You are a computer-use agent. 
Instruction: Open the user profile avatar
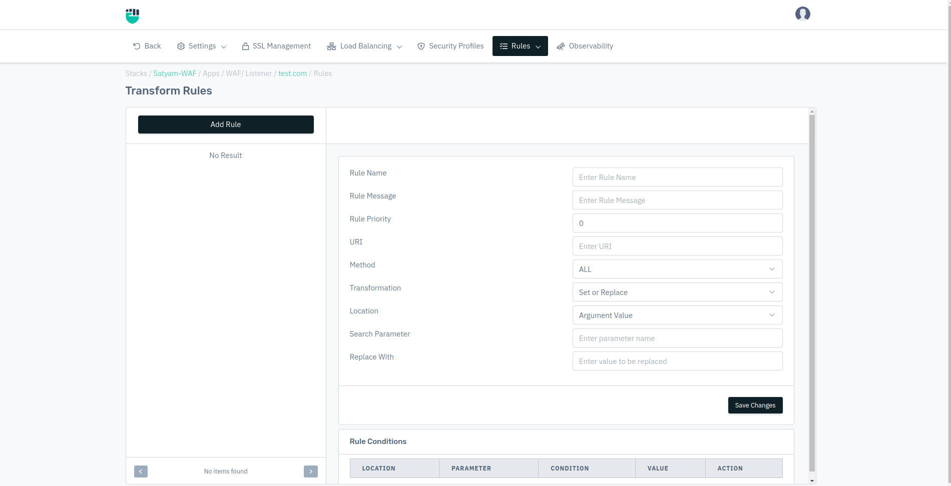(x=802, y=14)
